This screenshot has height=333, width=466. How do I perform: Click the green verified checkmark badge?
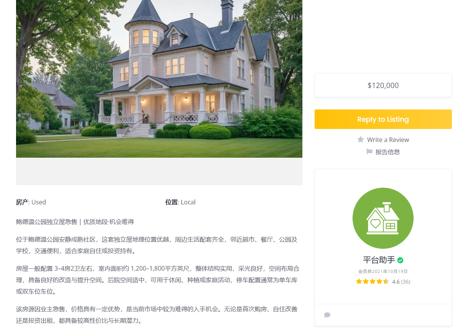point(400,260)
